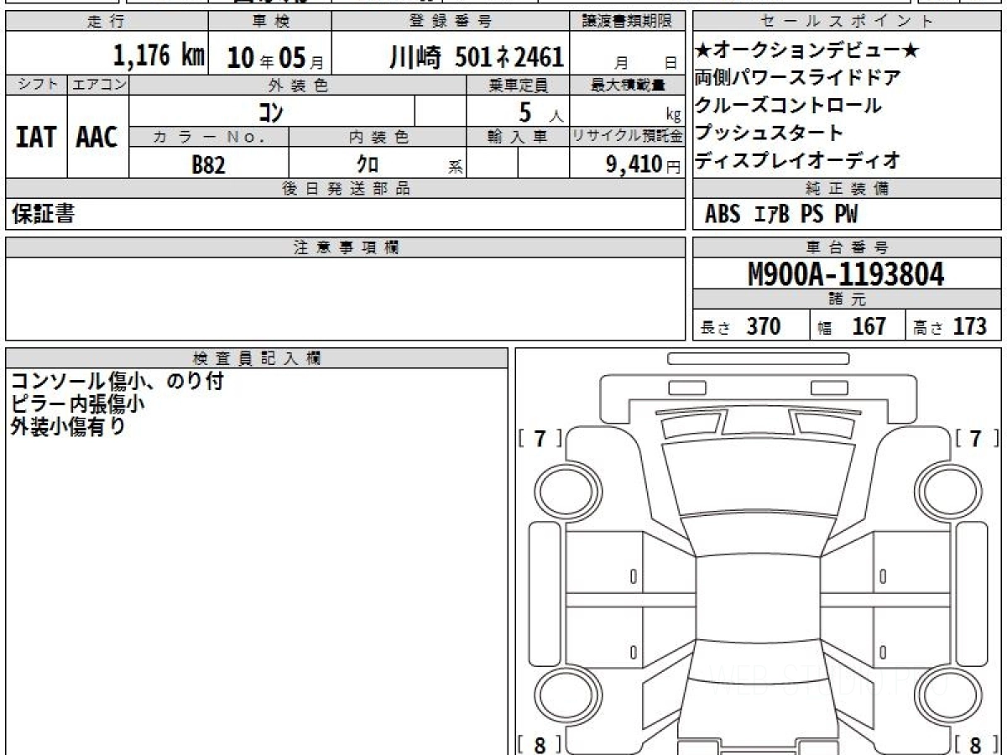Screen dimensions: 1007x755
Task: Click the right [8] tire rating marker
Action: (975, 743)
